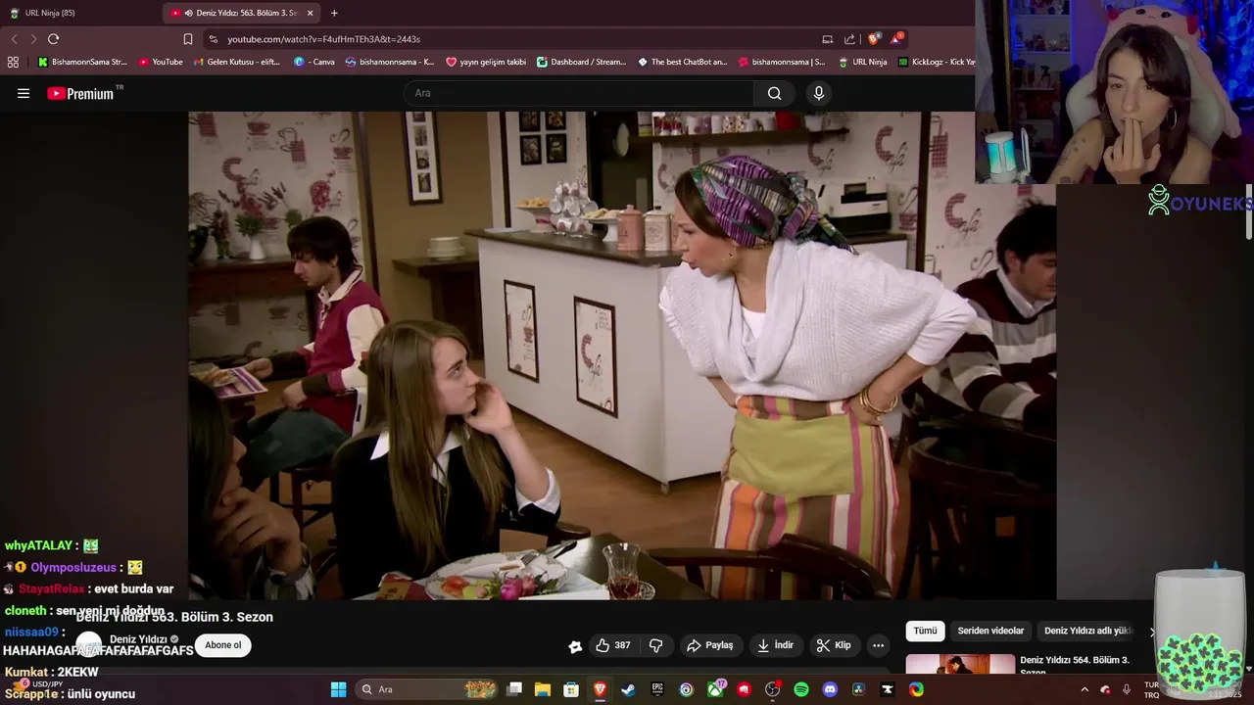Open the Canva bookmark
Screen dimensions: 1254x705
click(314, 62)
